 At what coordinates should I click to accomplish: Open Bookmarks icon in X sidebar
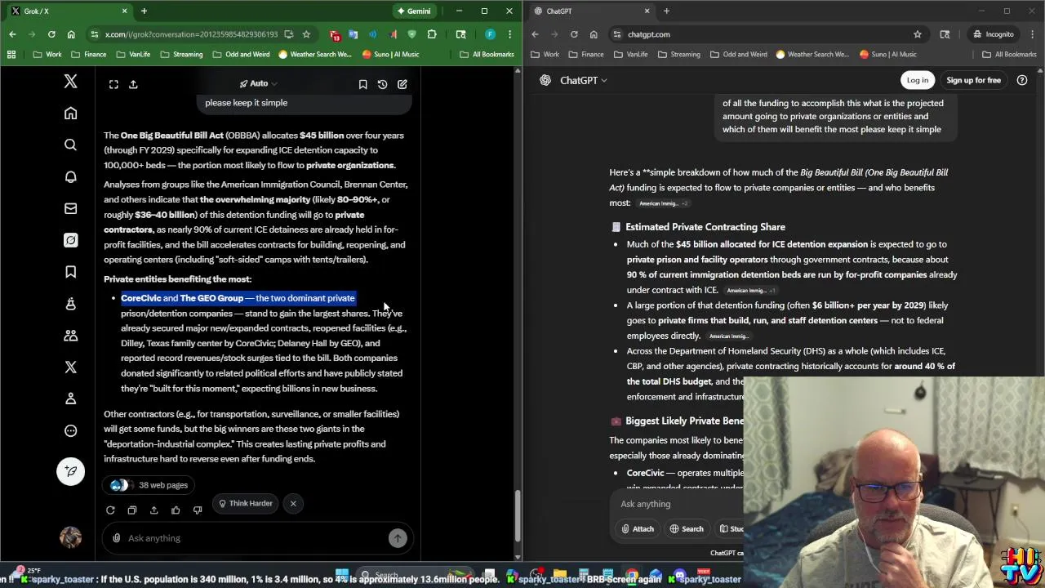coord(70,272)
